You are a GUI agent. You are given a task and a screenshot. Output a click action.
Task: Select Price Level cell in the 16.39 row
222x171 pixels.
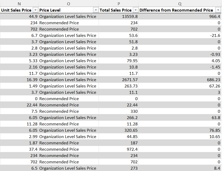69,80
